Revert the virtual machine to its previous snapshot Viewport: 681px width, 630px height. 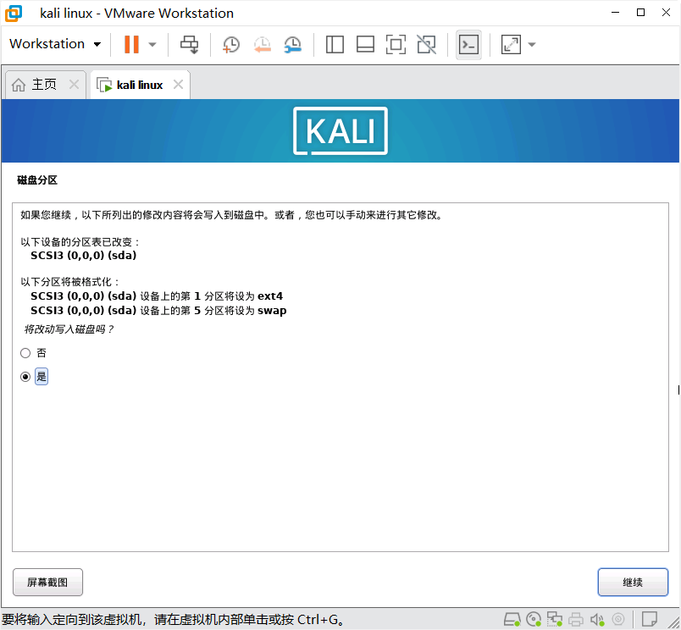click(262, 44)
